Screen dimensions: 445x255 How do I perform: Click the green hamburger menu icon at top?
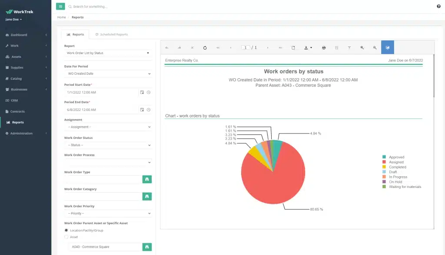pos(60,6)
